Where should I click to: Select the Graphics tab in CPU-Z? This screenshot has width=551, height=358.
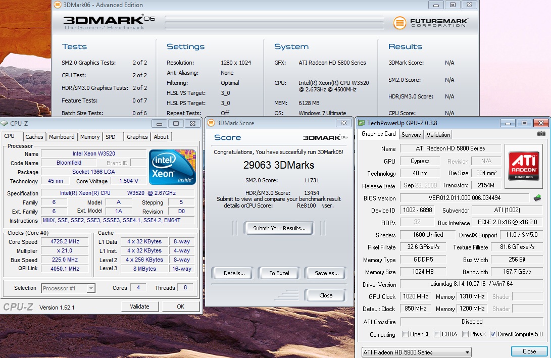pyautogui.click(x=137, y=137)
